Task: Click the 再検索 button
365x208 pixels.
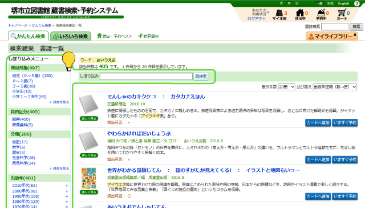Action: (201, 76)
